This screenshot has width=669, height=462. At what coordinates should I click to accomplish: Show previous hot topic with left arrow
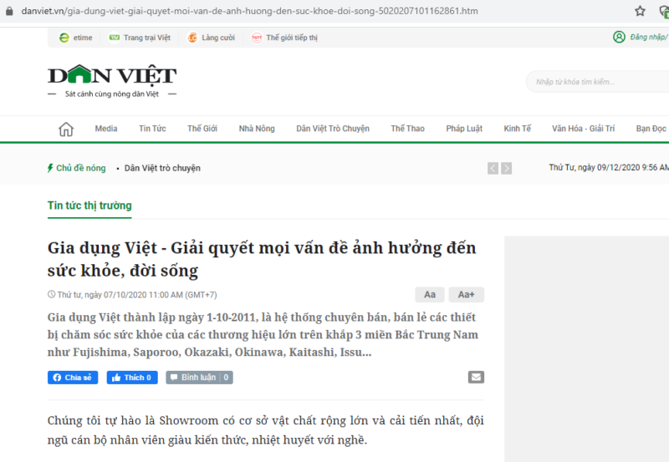[x=493, y=168]
